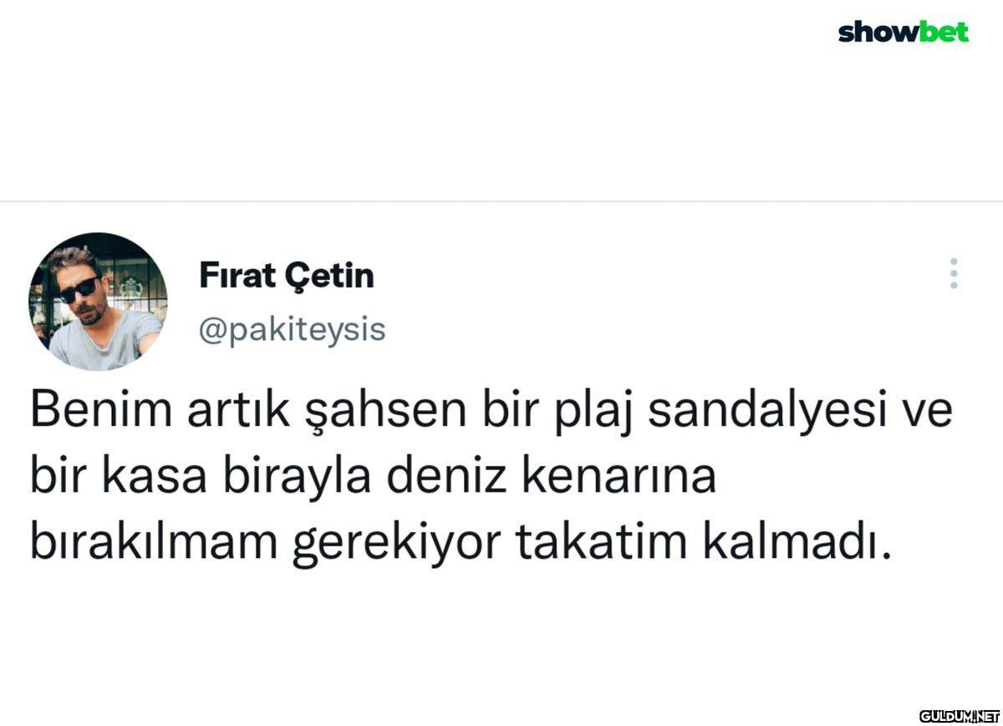The height and width of the screenshot is (726, 1003).
Task: Click the GULDUM.NET watermark
Action: [x=959, y=716]
